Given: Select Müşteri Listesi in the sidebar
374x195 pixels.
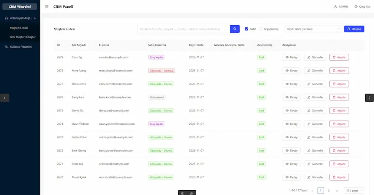Looking at the screenshot, I should 19,28.
